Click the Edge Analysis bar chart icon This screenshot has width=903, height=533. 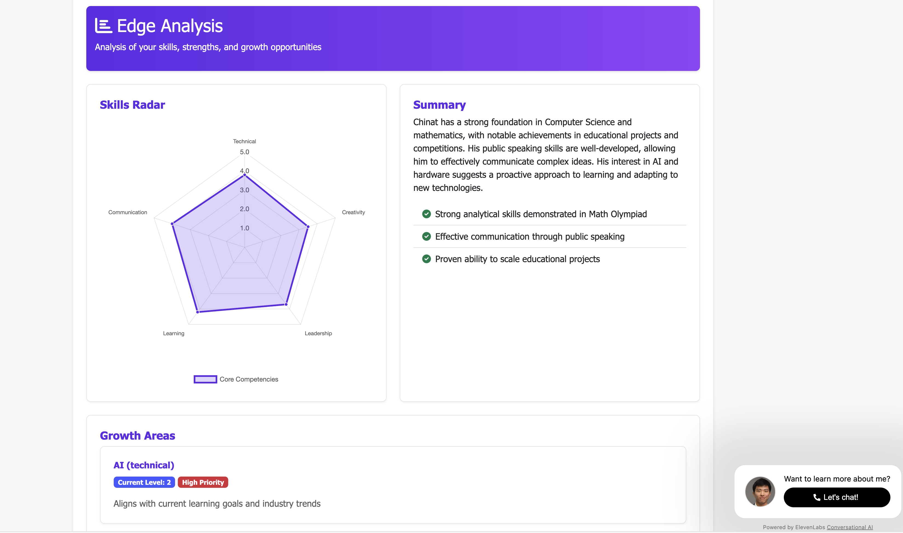point(104,26)
